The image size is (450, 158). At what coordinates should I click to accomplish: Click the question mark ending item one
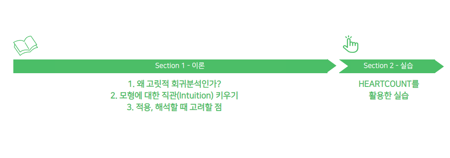coord(219,84)
